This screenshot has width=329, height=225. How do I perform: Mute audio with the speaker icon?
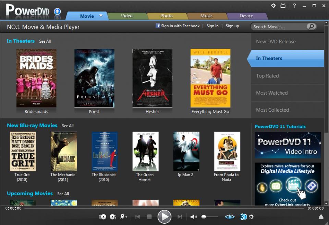coord(193,217)
